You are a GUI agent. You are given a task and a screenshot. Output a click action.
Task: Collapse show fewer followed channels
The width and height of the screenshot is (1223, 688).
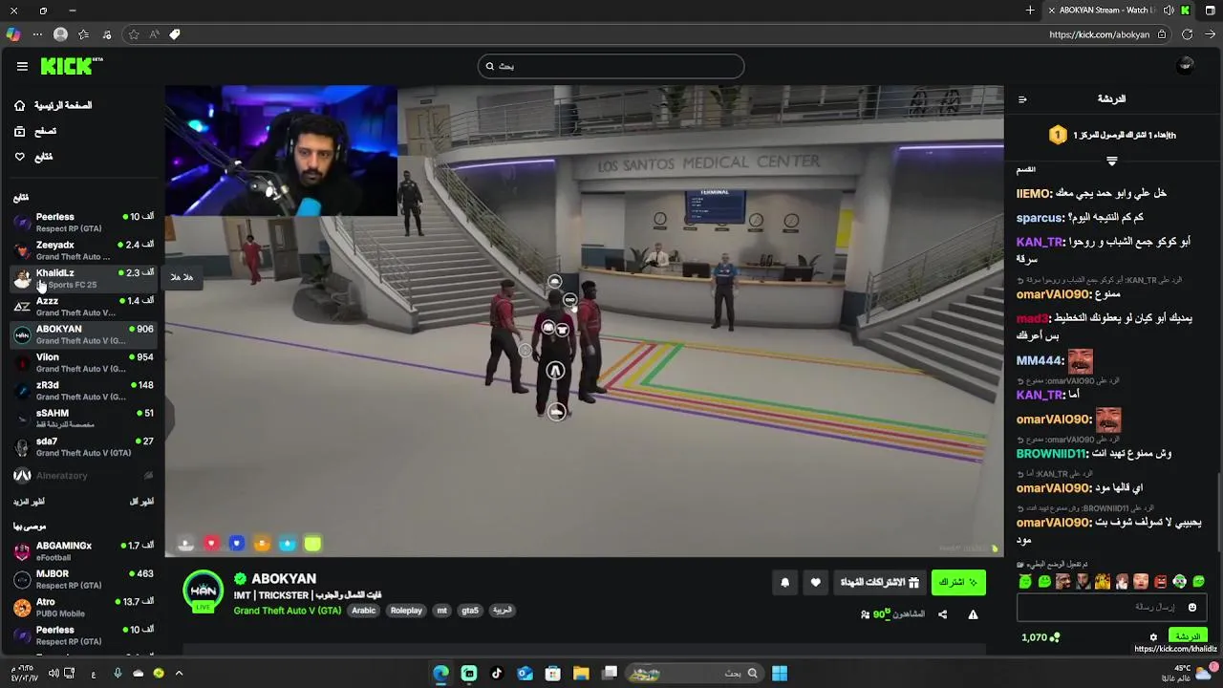(141, 501)
